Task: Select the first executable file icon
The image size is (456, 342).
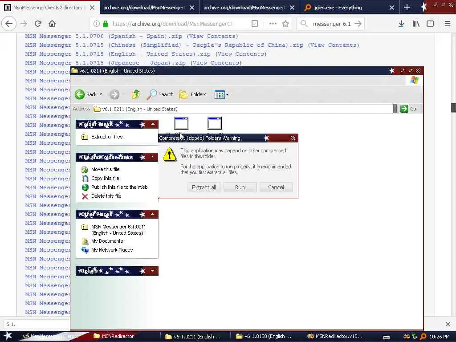Action: tap(181, 123)
